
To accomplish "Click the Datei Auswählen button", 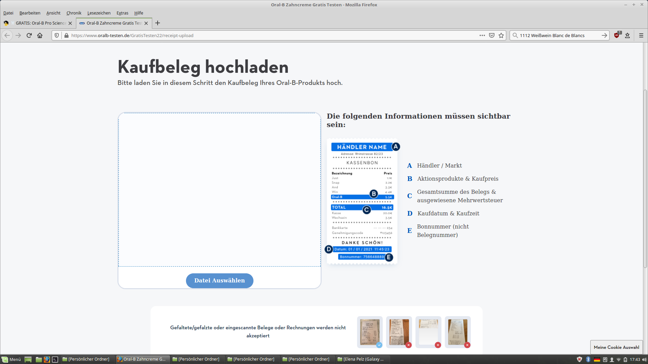I will pos(219,280).
